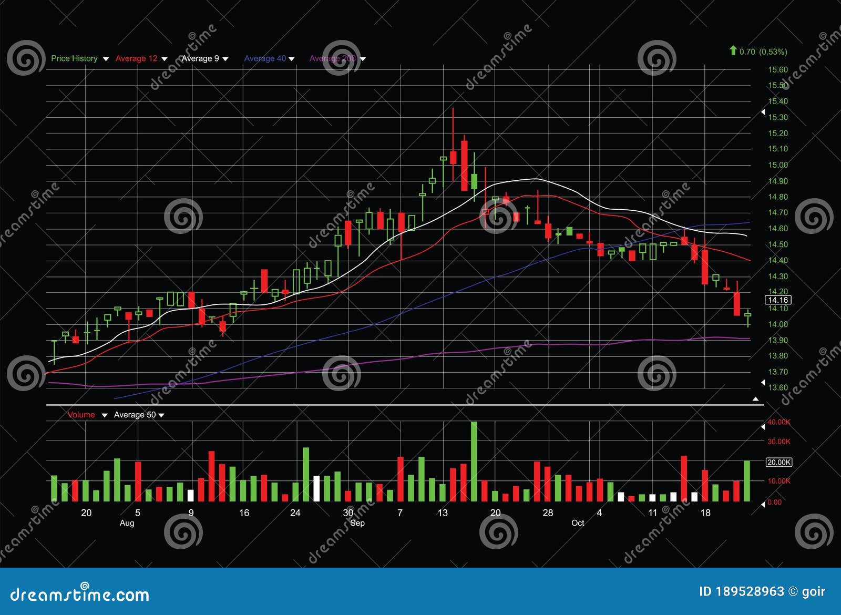Click the white triangle marker near 13.65

click(764, 382)
